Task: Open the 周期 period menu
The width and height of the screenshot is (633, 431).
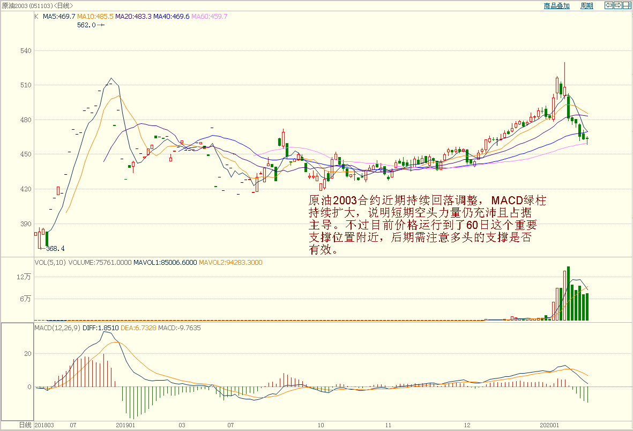Action: 586,6
